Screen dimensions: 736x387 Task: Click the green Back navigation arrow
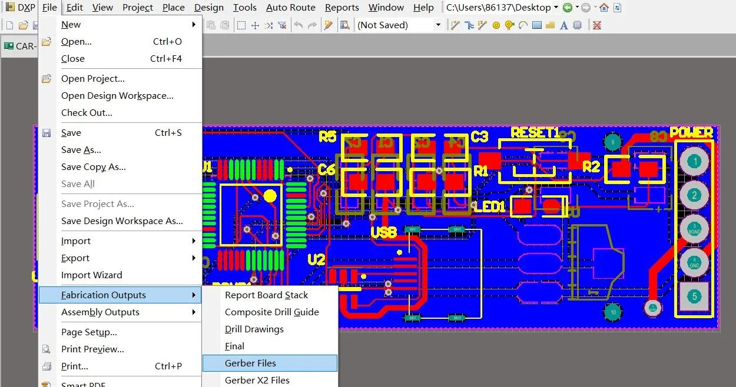(x=567, y=8)
